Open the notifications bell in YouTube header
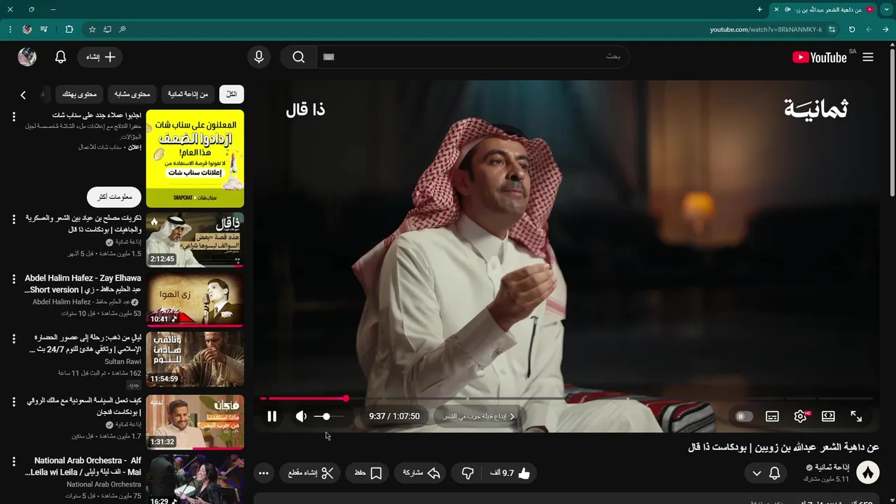Screen dimensions: 896x504 coord(61,57)
